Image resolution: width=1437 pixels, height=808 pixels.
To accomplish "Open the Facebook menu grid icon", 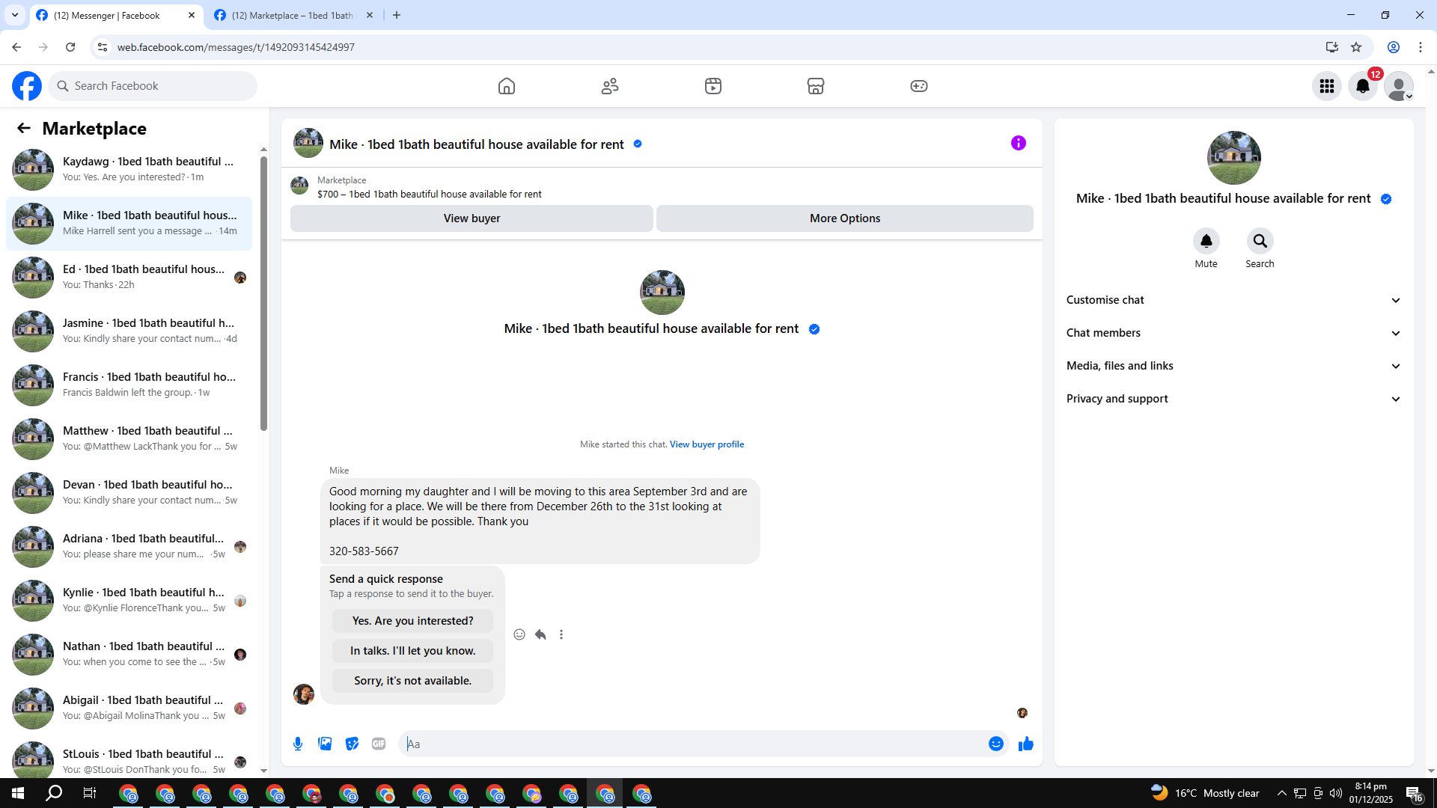I will pos(1327,86).
